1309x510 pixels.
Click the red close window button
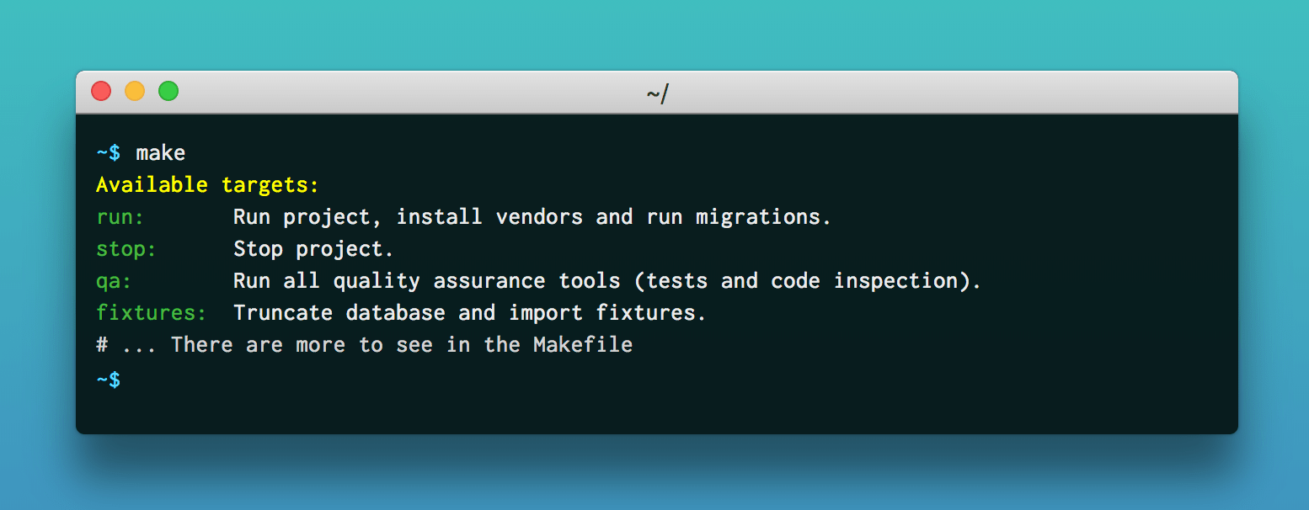(x=101, y=91)
